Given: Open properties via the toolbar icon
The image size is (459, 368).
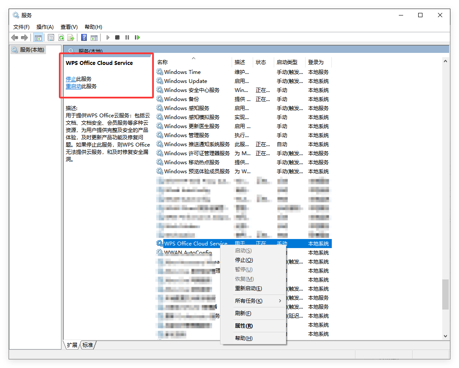Looking at the screenshot, I should tap(51, 37).
